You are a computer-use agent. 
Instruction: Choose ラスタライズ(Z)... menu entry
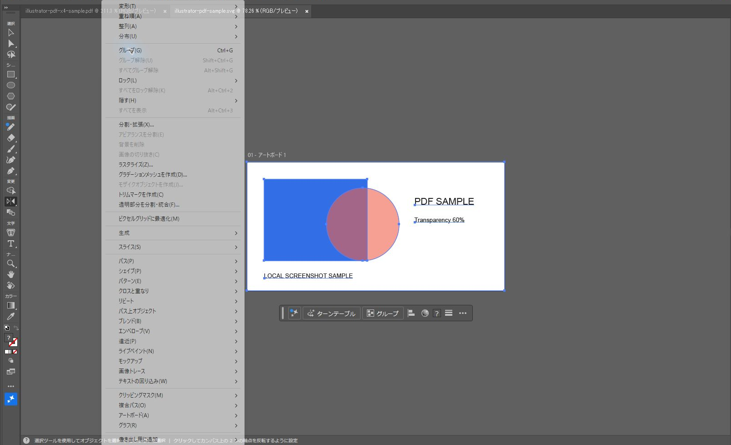click(173, 165)
